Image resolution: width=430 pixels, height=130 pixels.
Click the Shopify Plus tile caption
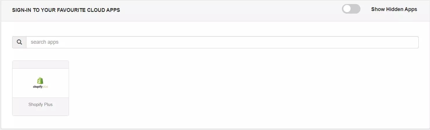[40, 105]
